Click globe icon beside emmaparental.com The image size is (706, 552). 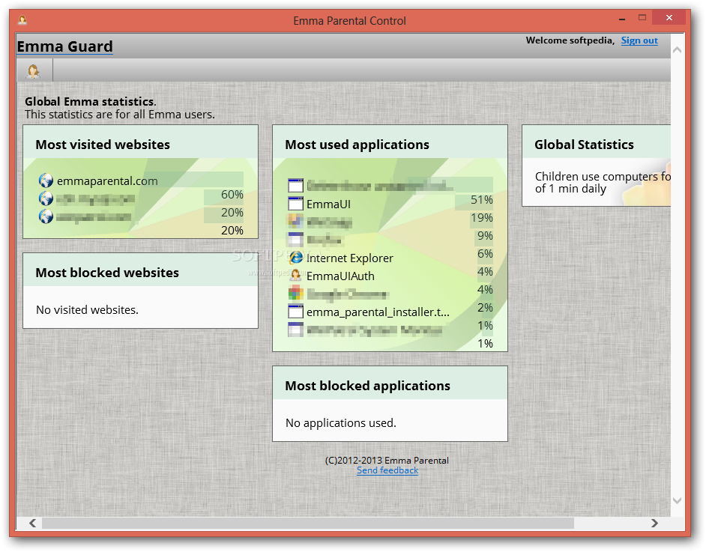tap(46, 181)
